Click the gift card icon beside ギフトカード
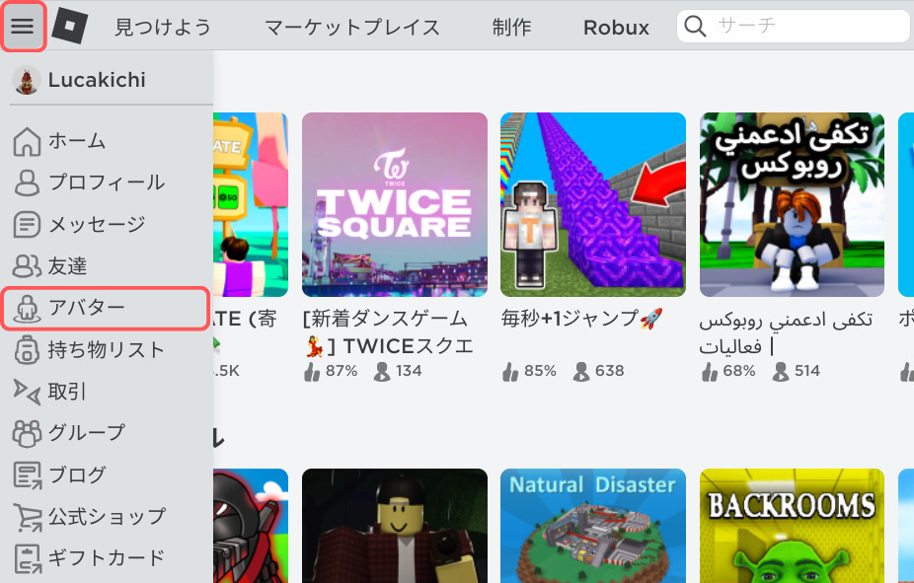The height and width of the screenshot is (583, 914). pos(27,558)
